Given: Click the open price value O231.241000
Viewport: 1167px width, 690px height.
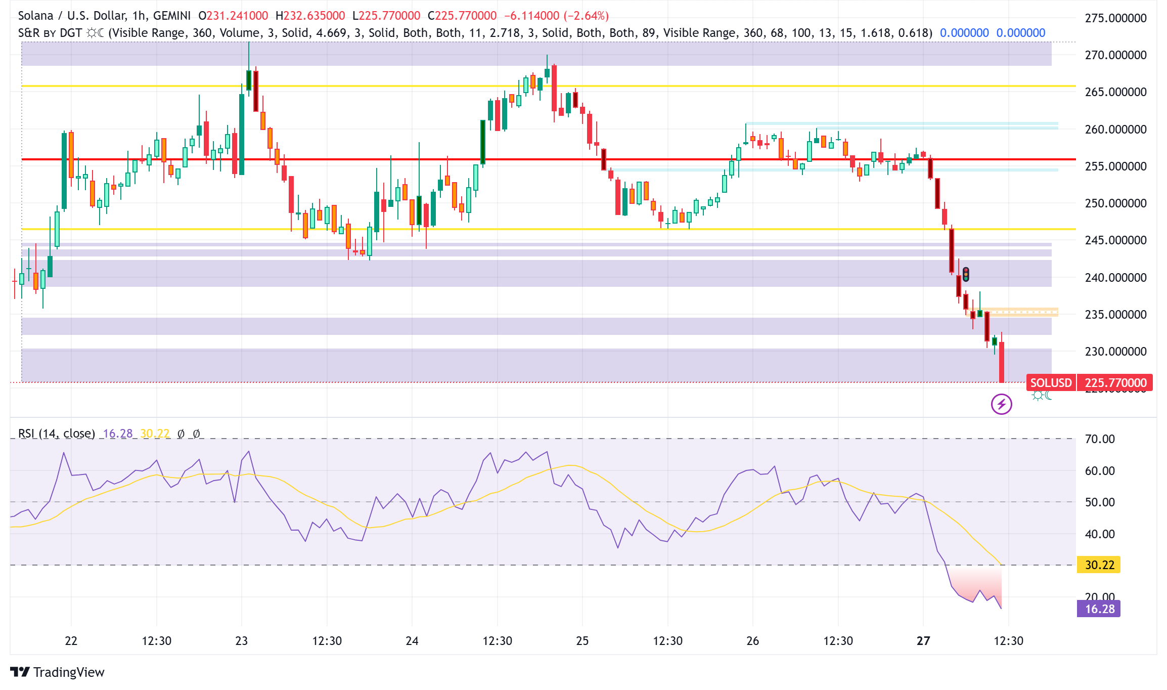Looking at the screenshot, I should 233,16.
